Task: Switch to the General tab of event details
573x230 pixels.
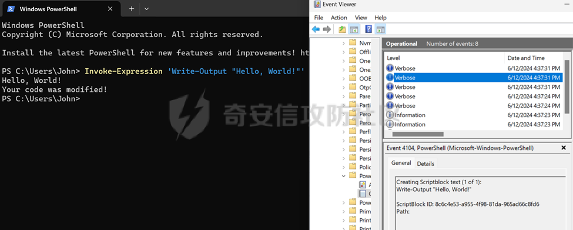Action: 401,163
